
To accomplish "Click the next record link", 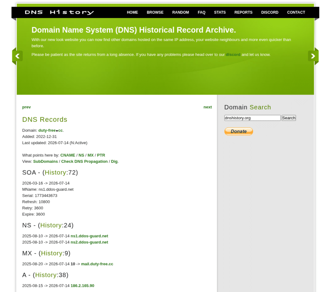I will click(x=208, y=107).
